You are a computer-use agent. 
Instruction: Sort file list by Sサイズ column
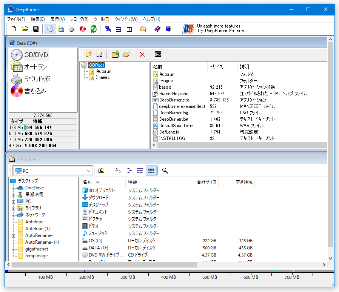pyautogui.click(x=222, y=66)
